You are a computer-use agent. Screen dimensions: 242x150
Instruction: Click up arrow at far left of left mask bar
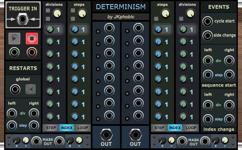9,137
